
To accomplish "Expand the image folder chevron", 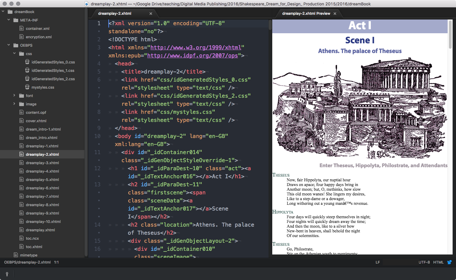I will 14,104.
